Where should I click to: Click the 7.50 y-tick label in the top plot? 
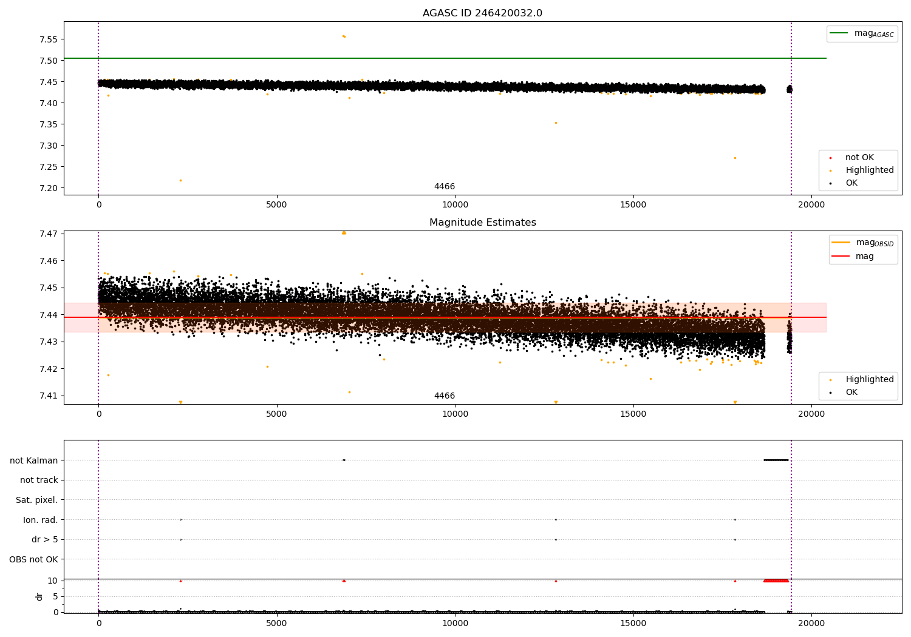point(48,61)
